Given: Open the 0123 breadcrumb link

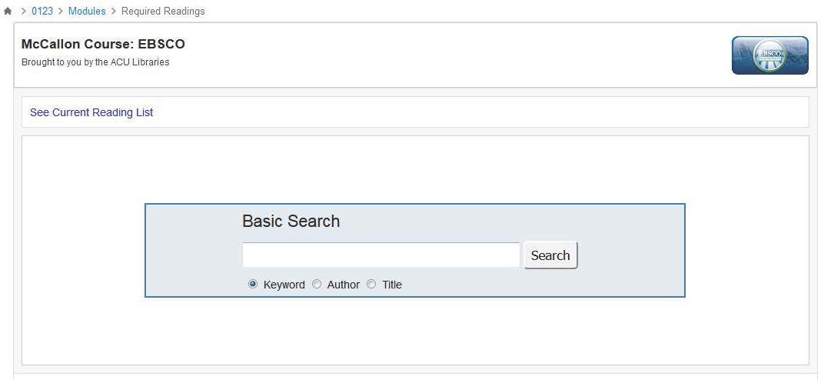Looking at the screenshot, I should click(42, 11).
